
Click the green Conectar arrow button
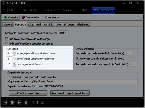[11, 17]
